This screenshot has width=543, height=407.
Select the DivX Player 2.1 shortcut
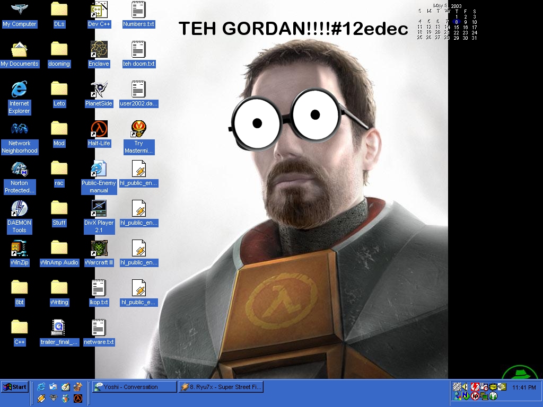click(x=99, y=217)
